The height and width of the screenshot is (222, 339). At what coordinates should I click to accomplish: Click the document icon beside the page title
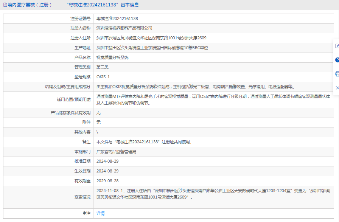coord(5,5)
